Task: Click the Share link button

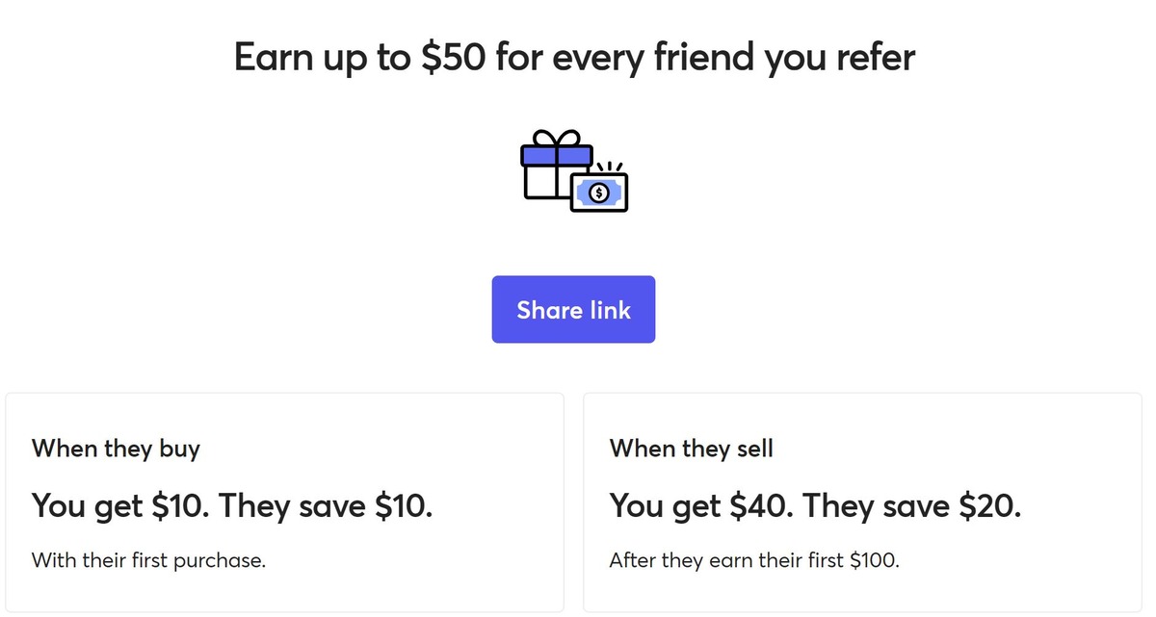Action: click(x=573, y=309)
